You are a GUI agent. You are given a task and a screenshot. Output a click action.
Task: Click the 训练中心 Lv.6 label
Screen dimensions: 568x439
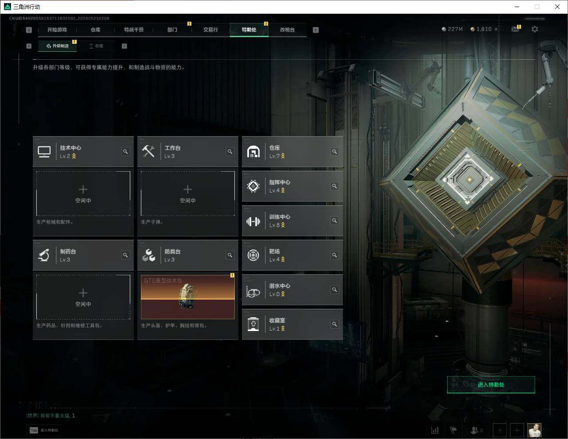pos(274,225)
